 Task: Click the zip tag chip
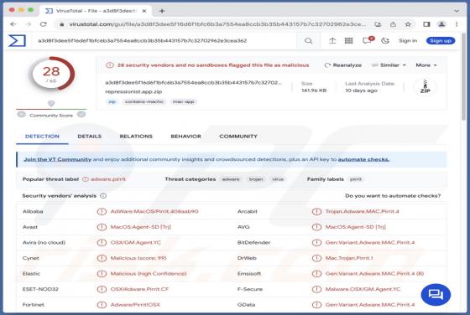112,101
